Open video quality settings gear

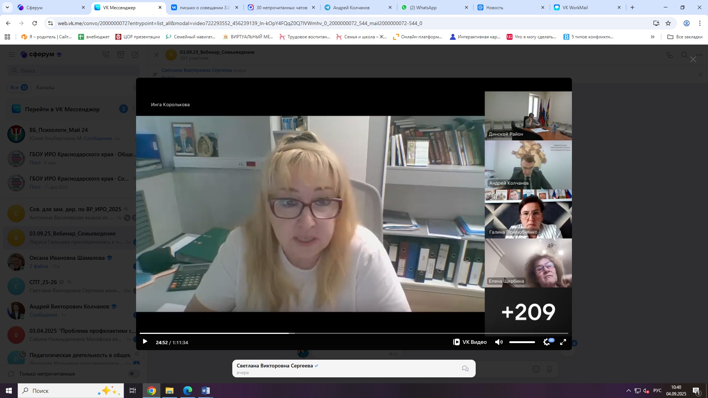click(546, 342)
